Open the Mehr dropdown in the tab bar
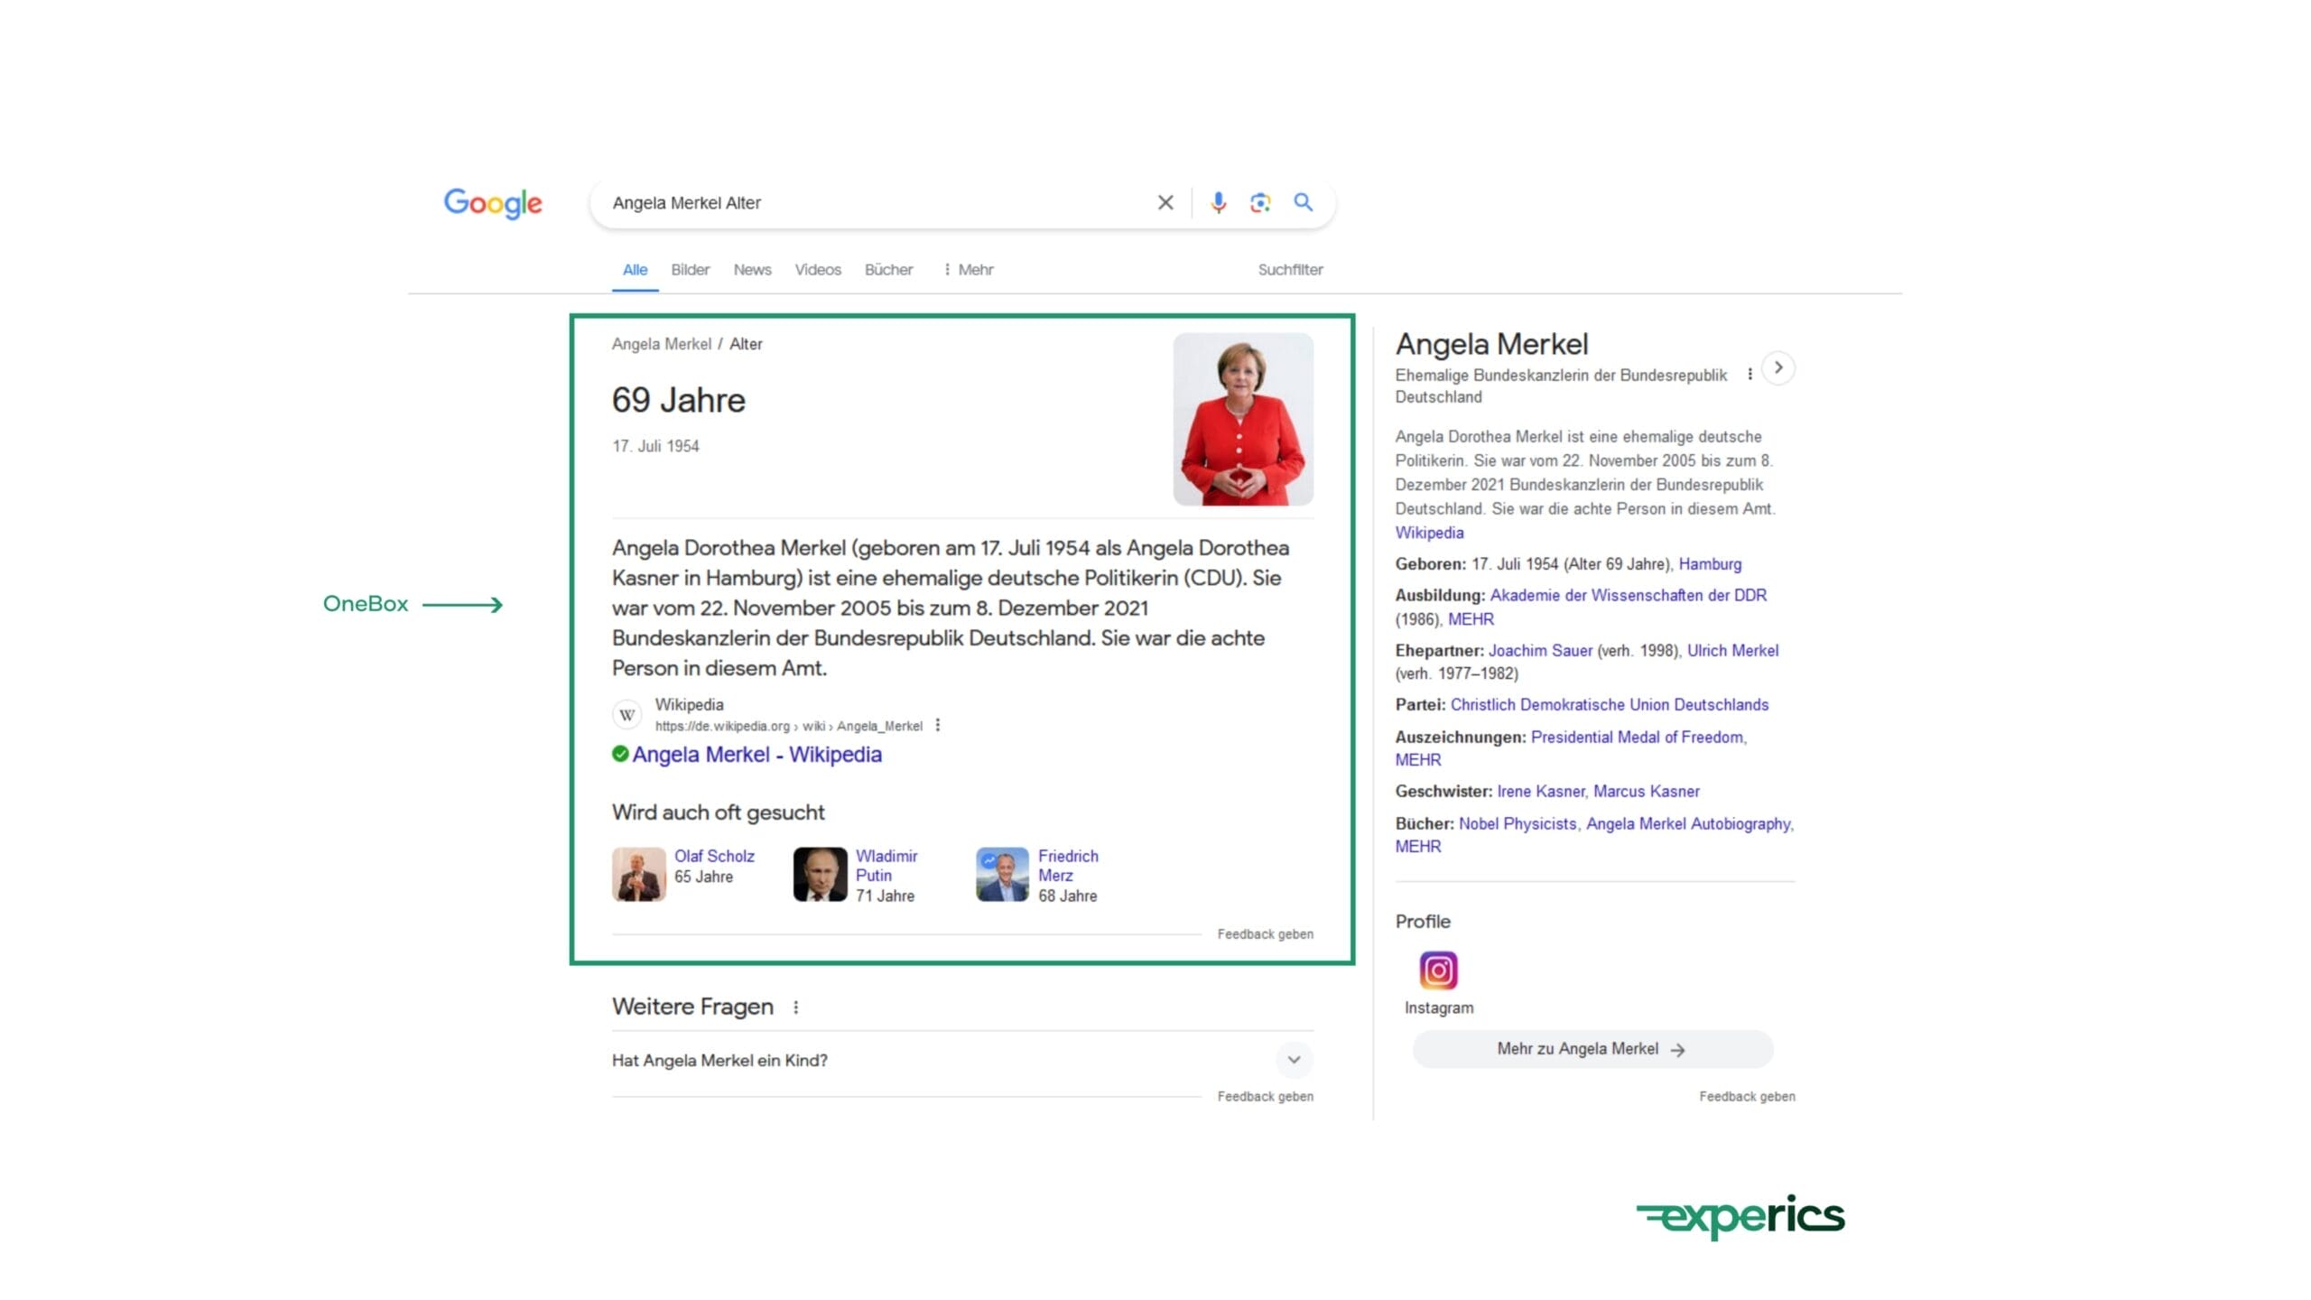This screenshot has width=2311, height=1300. coord(968,269)
